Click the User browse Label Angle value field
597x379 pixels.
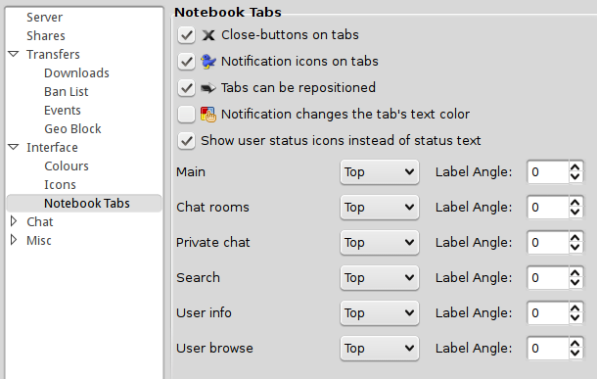[548, 348]
